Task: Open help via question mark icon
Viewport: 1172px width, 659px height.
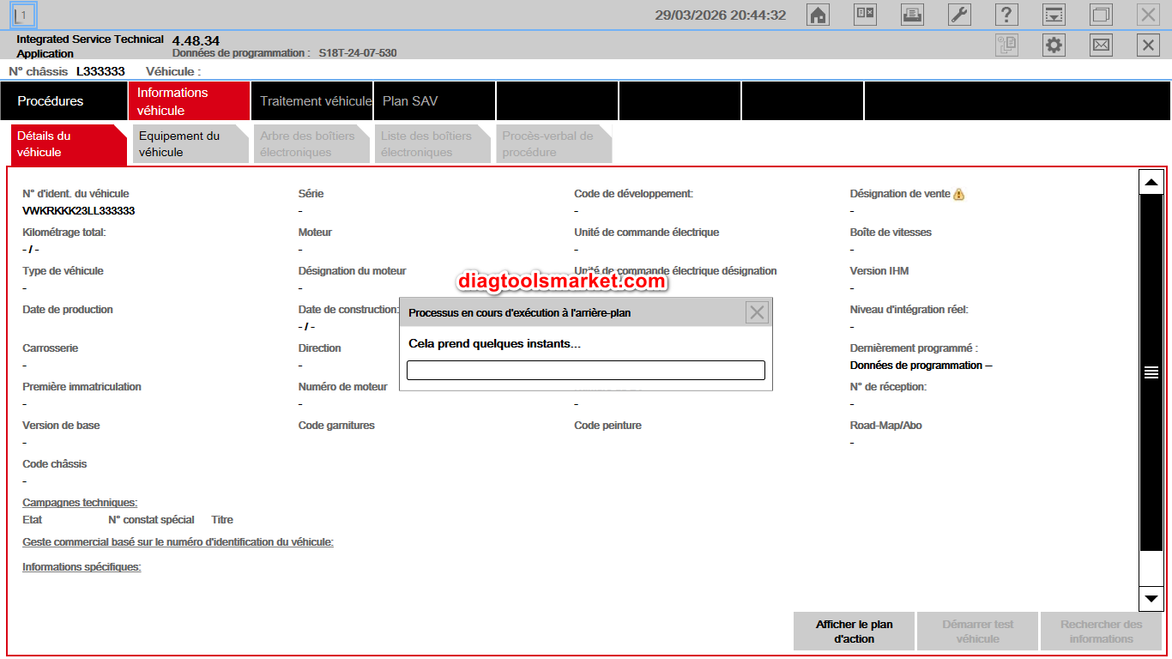Action: [1006, 15]
